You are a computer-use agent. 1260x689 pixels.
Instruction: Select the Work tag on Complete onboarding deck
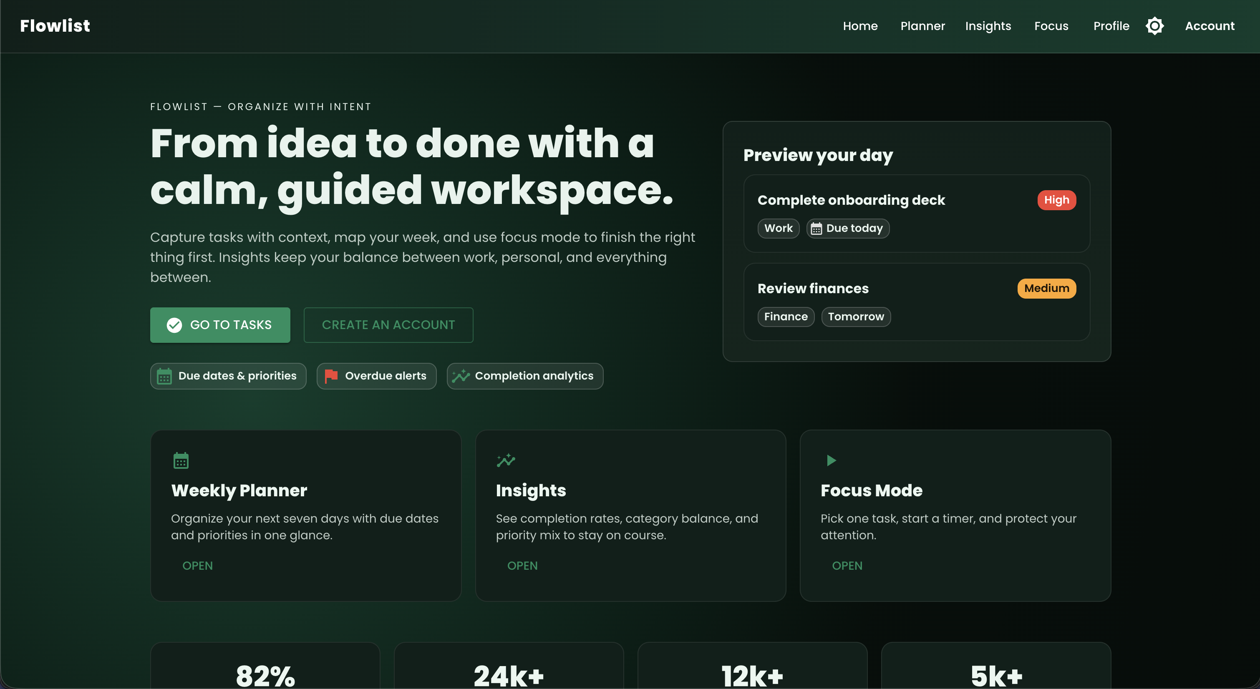(778, 229)
